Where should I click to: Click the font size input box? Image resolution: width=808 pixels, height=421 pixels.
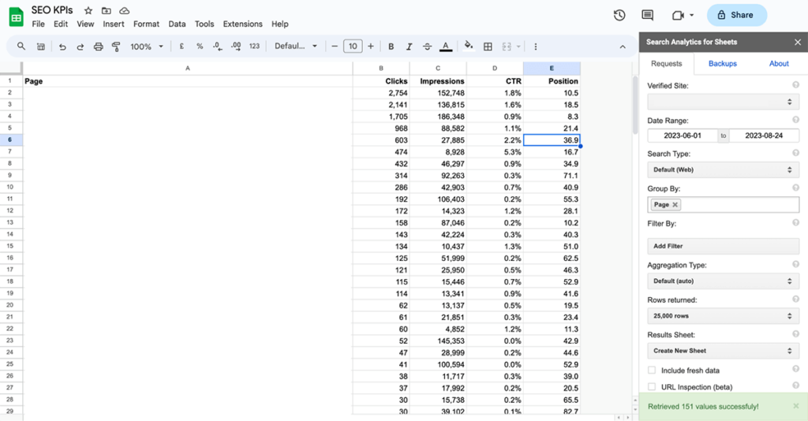coord(353,47)
